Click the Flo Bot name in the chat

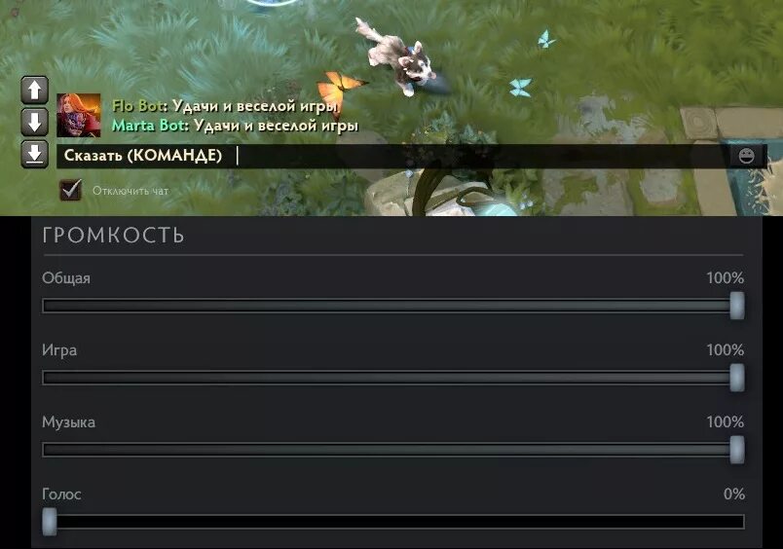point(136,106)
